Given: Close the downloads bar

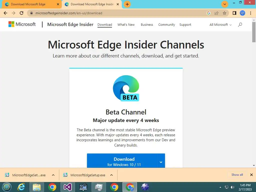Looking at the screenshot, I should [x=251, y=175].
